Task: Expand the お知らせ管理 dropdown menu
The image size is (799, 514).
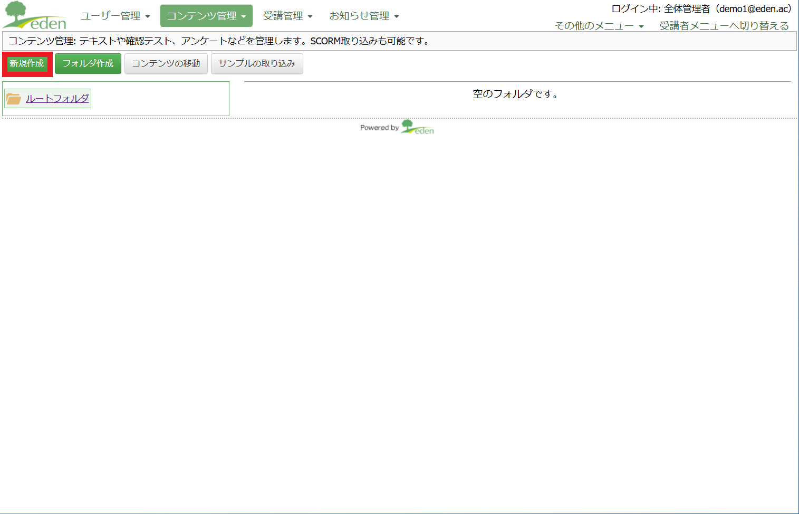Action: 364,16
